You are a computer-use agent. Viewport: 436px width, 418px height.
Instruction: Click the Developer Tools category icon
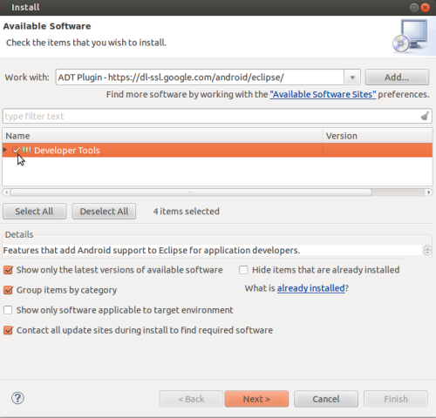pos(27,150)
